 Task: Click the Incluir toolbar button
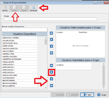click(5, 8)
